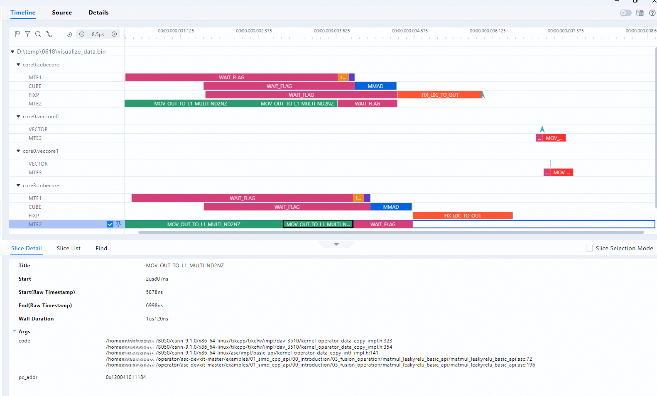Open the Details tab
657x396 pixels.
98,12
